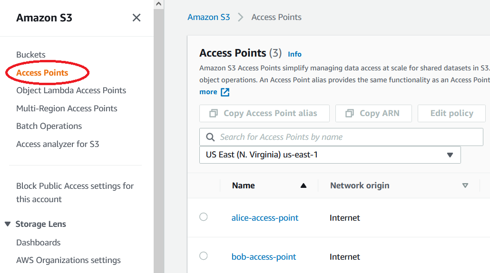Image resolution: width=490 pixels, height=273 pixels.
Task: Collapse the Storage Lens section
Action: click(x=8, y=224)
